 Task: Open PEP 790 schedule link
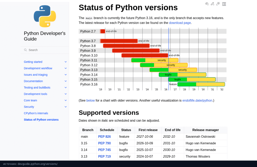click(104, 143)
